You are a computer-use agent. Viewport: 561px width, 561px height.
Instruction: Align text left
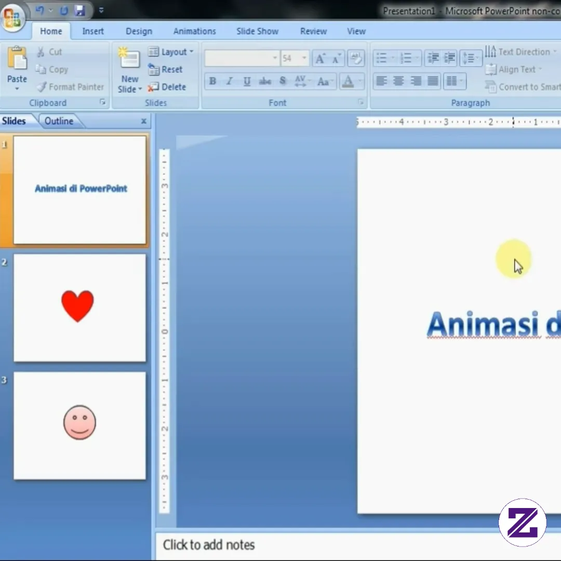[x=381, y=81]
